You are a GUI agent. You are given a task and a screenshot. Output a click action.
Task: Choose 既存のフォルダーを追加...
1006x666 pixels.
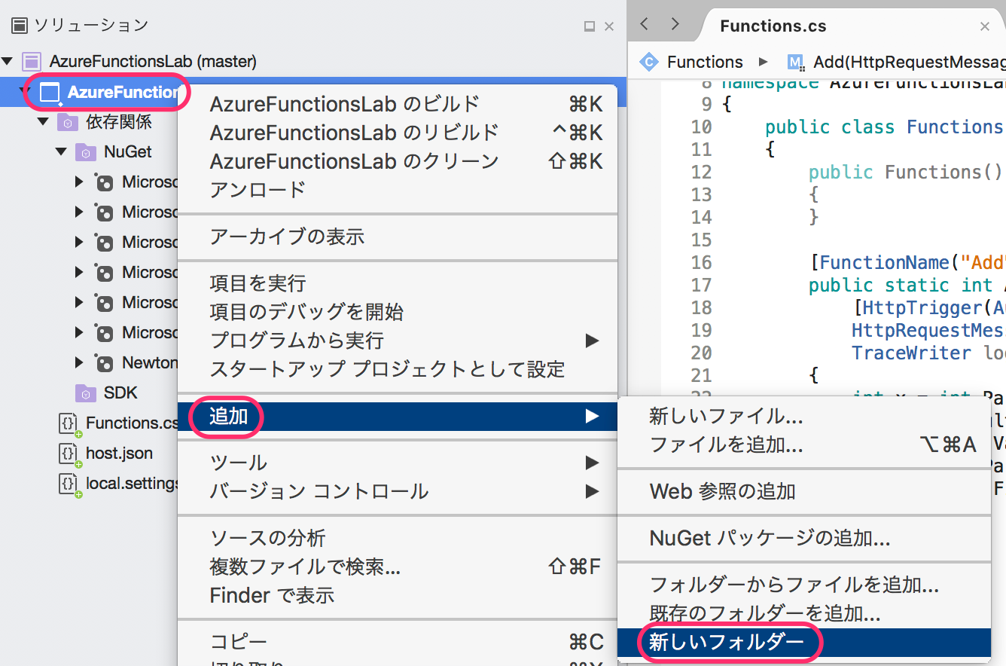(804, 613)
